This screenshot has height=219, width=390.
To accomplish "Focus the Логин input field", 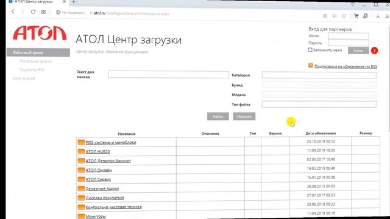I will click(x=348, y=36).
